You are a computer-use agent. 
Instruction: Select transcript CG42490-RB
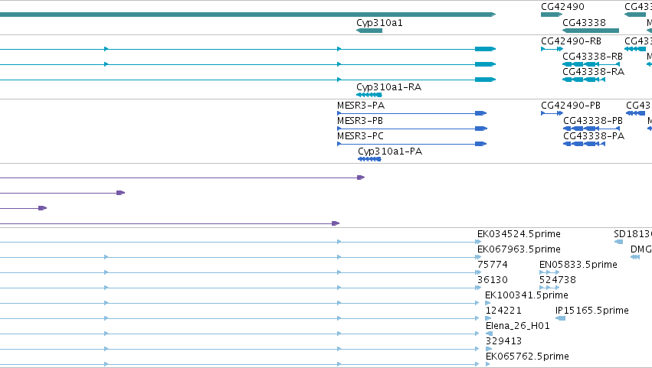(552, 49)
